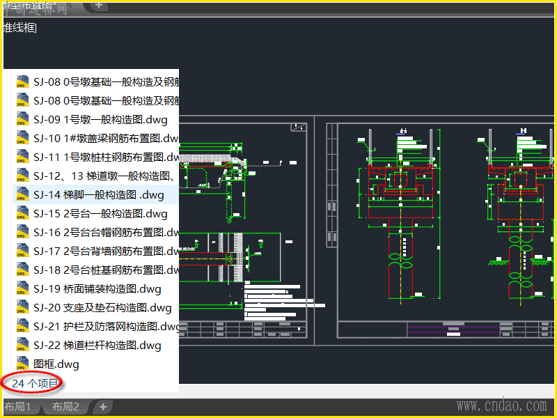Click DWG icon of SJ-22 file
Viewport: 557px width, 418px height.
coord(22,345)
